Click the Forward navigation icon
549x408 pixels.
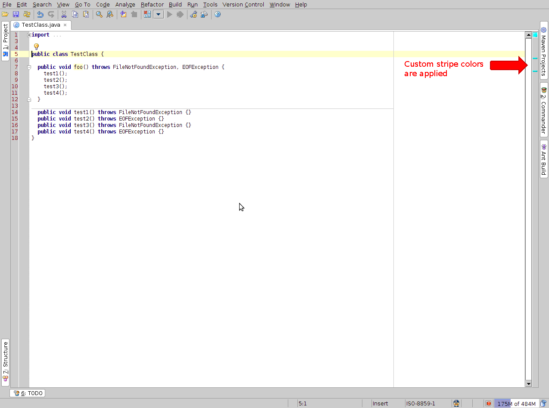tap(134, 14)
